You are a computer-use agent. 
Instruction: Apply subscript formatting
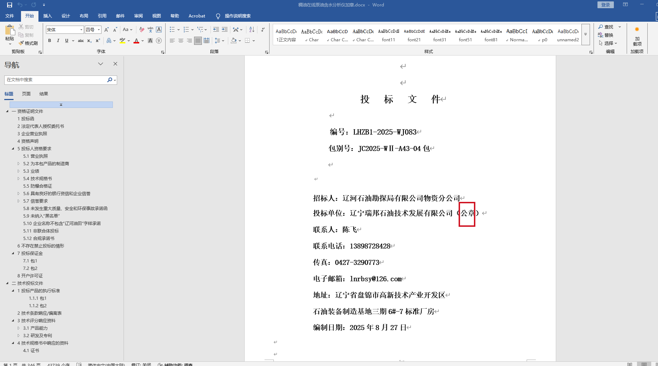pyautogui.click(x=89, y=41)
